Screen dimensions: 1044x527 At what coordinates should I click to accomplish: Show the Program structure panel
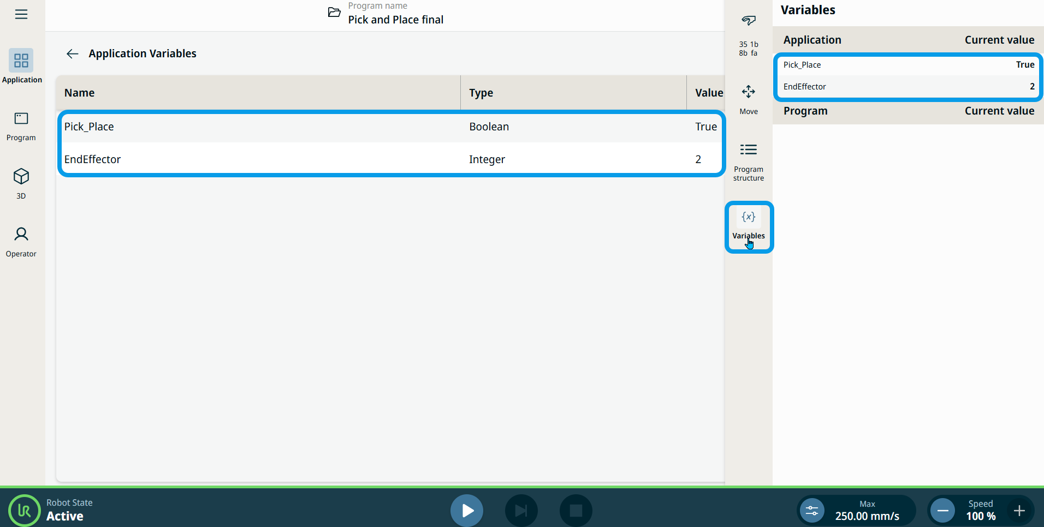748,161
